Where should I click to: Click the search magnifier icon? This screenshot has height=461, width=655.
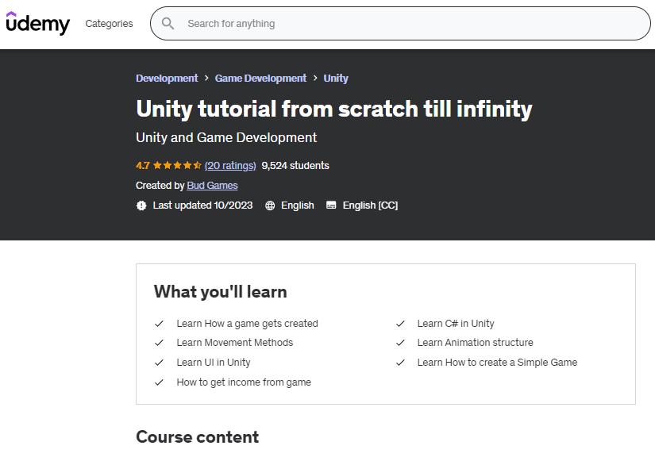(x=168, y=24)
